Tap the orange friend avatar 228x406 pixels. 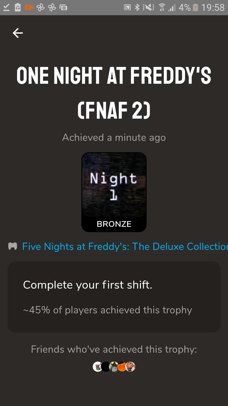[122, 367]
